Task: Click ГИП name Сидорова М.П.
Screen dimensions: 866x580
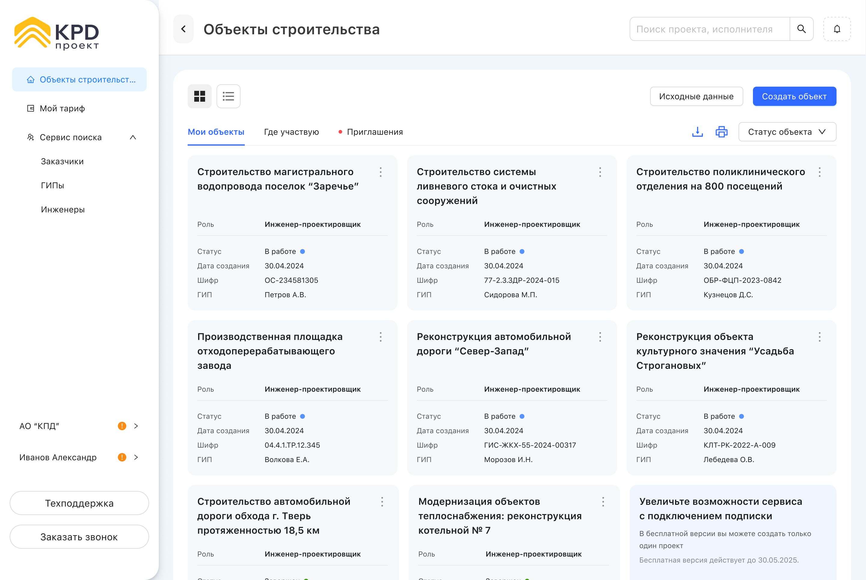Action: pos(511,295)
